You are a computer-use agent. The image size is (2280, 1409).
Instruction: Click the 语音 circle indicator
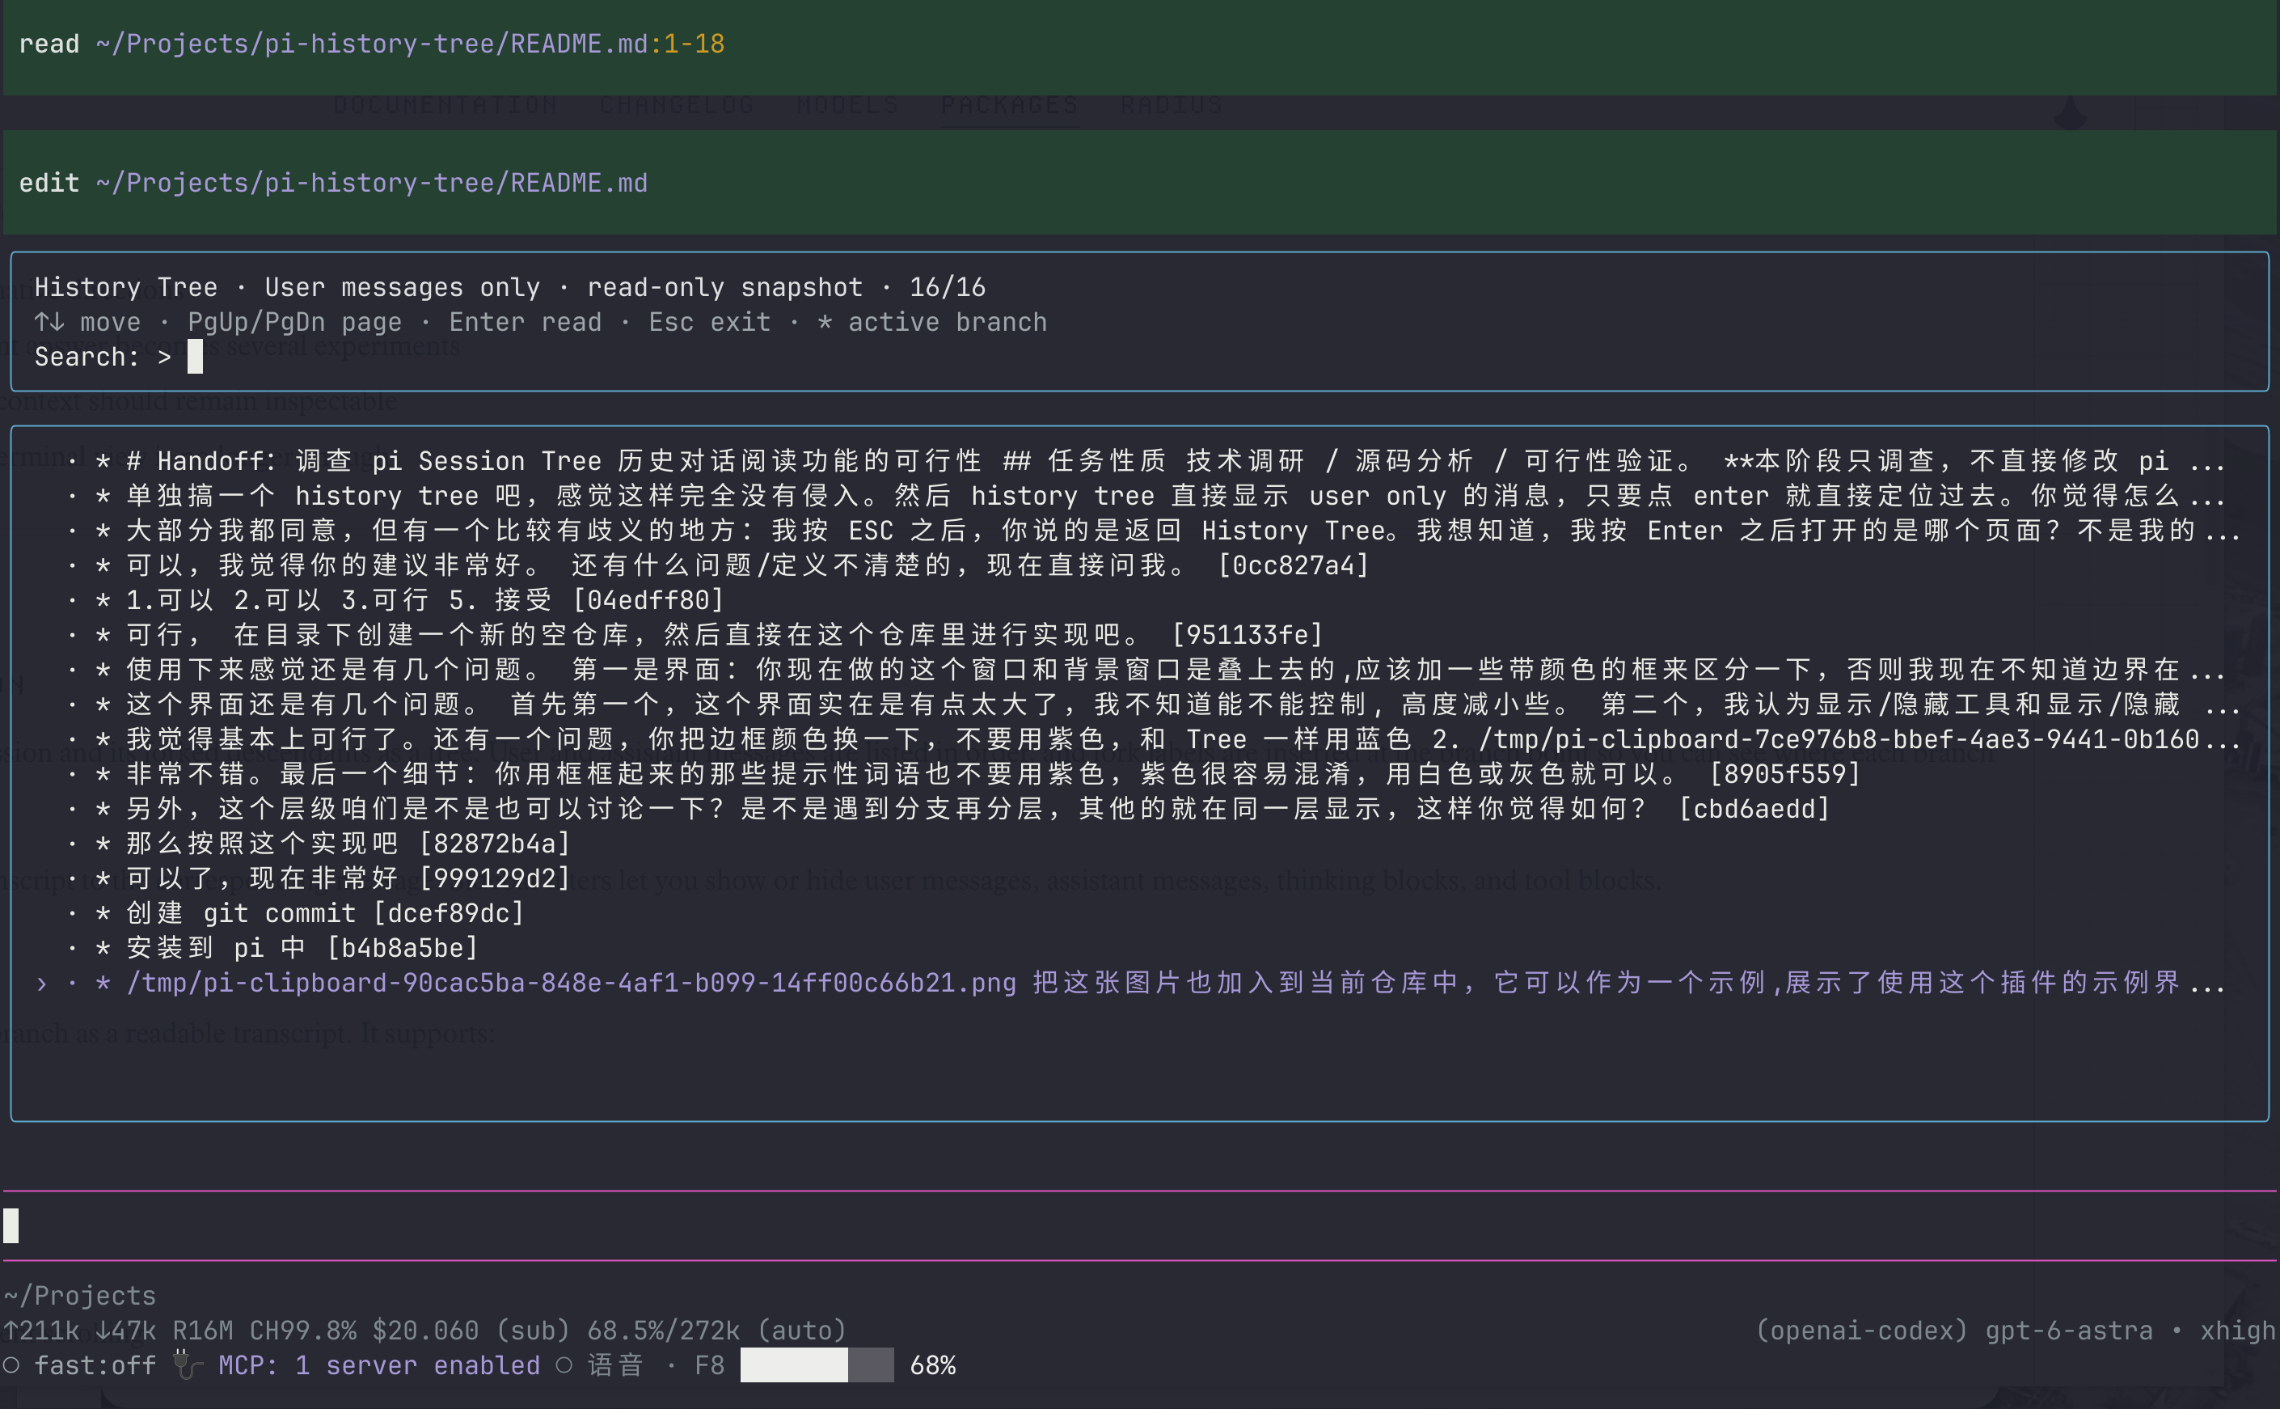(564, 1365)
